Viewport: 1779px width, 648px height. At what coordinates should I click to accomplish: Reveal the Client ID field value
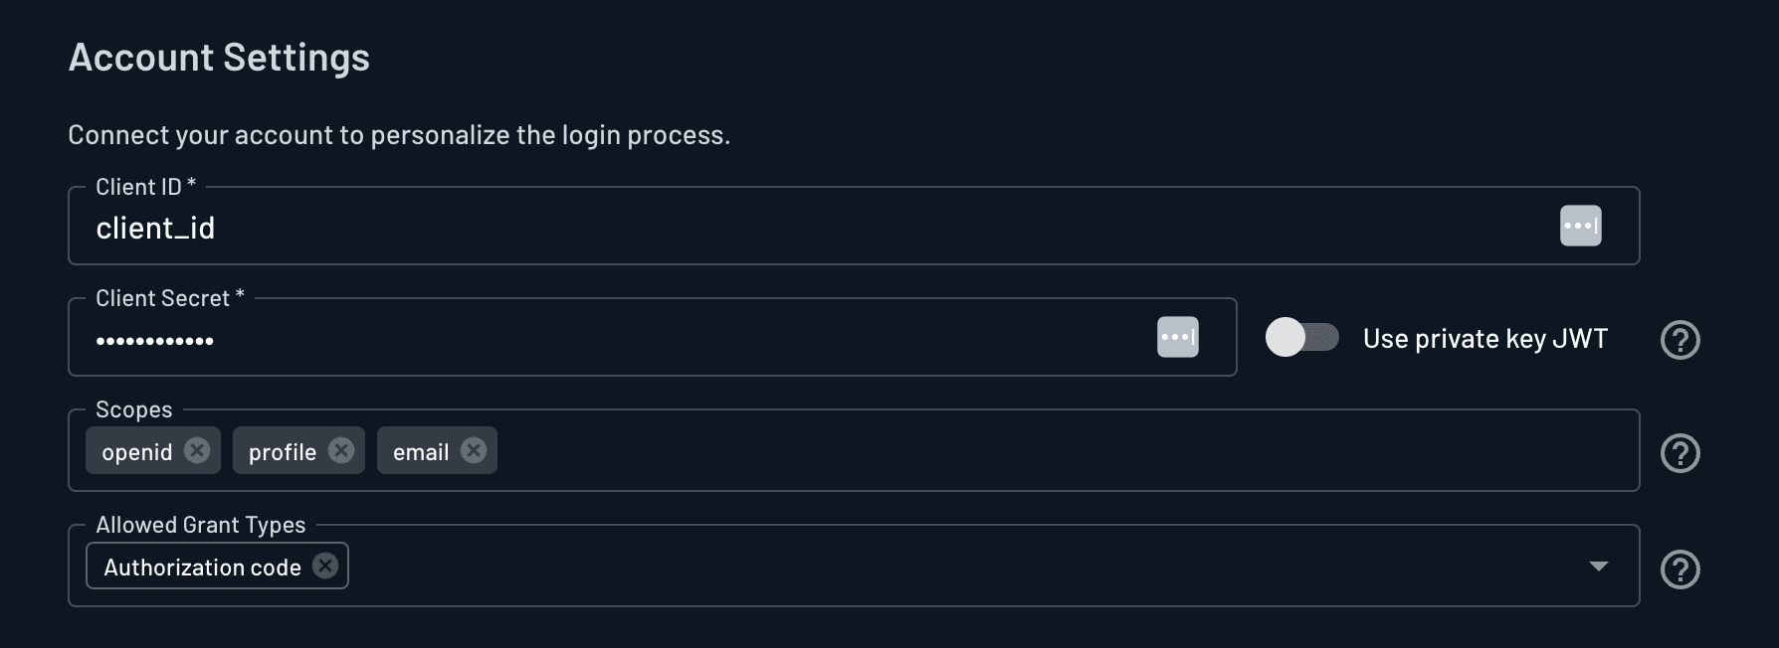point(1580,226)
